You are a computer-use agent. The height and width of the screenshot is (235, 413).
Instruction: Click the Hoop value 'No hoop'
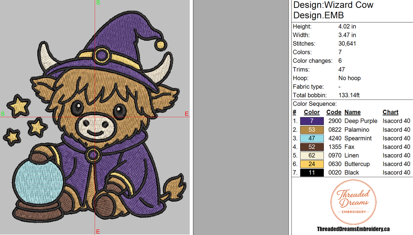[x=349, y=78]
